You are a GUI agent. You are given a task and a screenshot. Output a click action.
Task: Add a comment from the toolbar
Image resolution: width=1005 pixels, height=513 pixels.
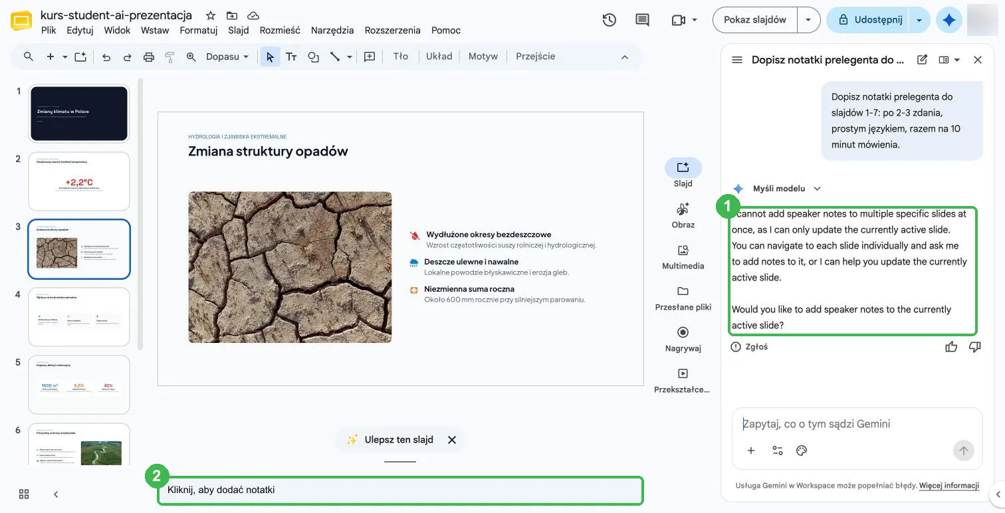coord(370,57)
